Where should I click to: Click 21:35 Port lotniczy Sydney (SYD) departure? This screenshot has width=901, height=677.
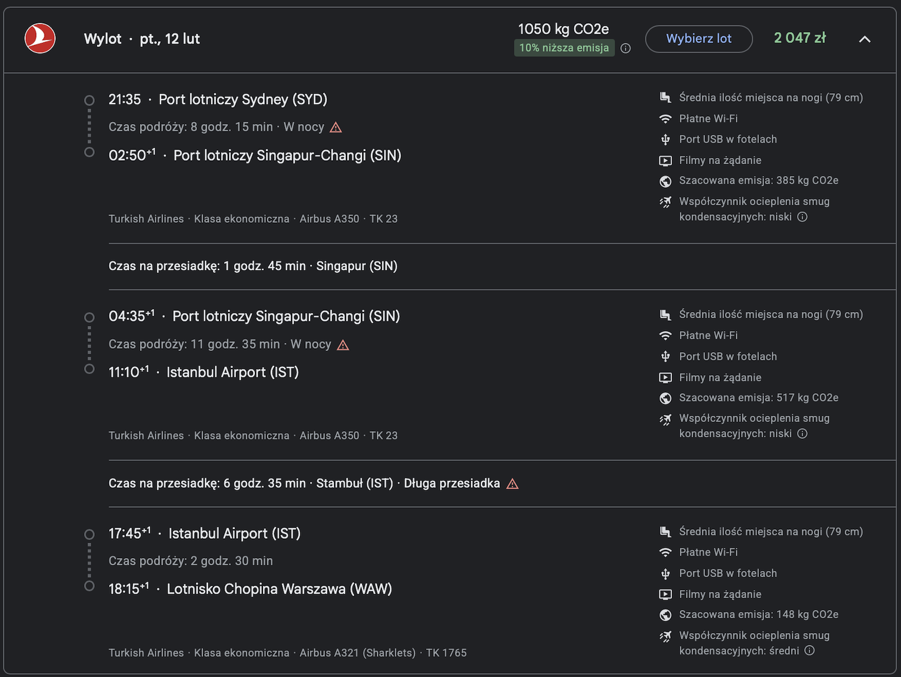(218, 99)
